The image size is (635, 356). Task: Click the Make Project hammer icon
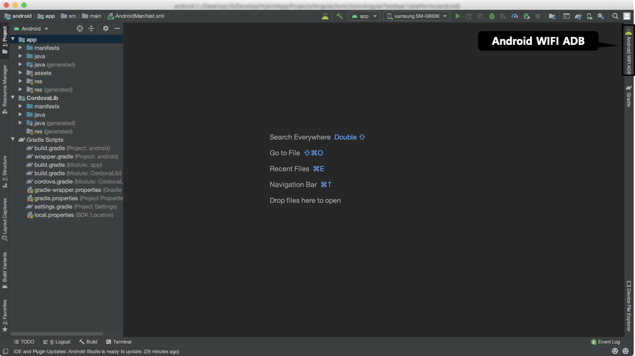[339, 16]
